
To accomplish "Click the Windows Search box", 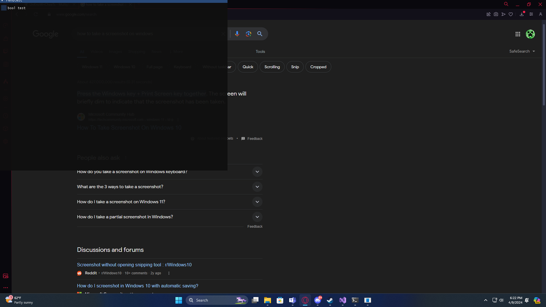I will (215, 300).
